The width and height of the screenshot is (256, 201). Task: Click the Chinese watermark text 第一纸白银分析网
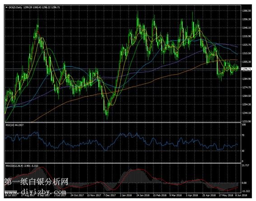36,182
